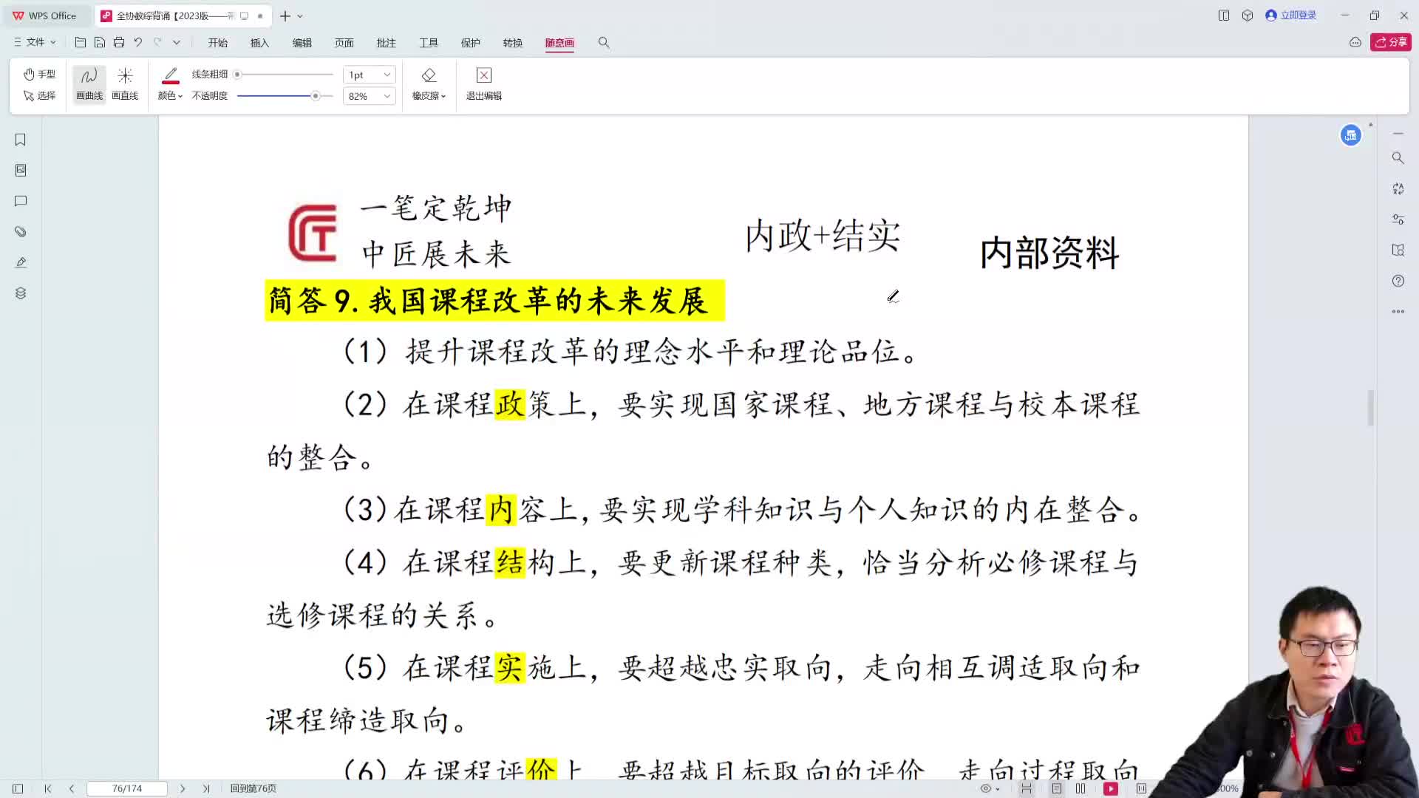Open the comments panel in the left sidebar
This screenshot has height=798, width=1419.
20,201
